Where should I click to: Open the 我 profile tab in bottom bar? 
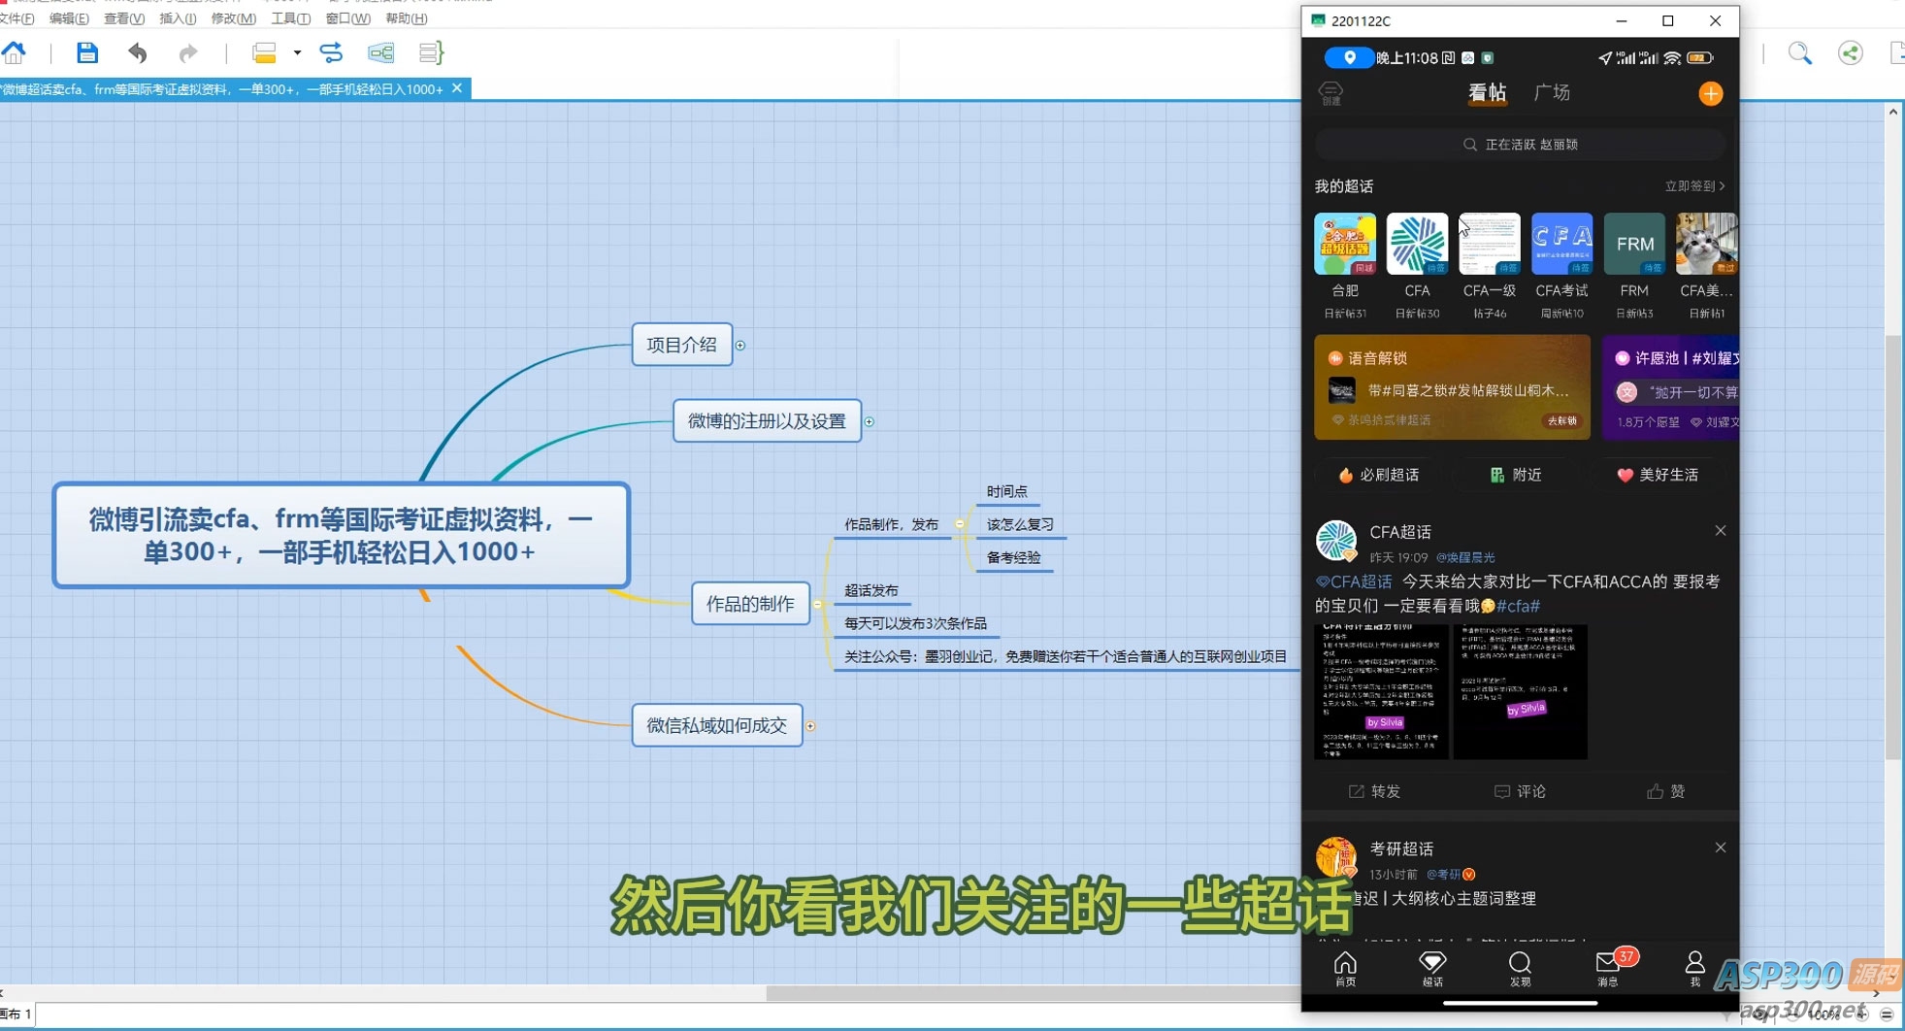[x=1694, y=969]
